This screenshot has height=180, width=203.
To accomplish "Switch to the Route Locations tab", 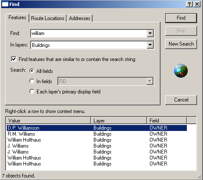I will (48, 18).
